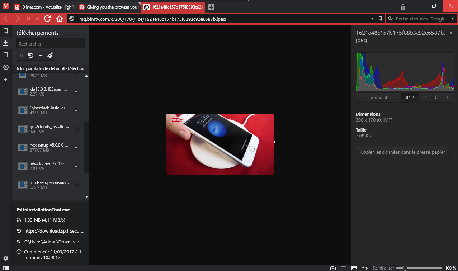Clear finished downloads with the broom icon
The image size is (458, 271).
(50, 56)
